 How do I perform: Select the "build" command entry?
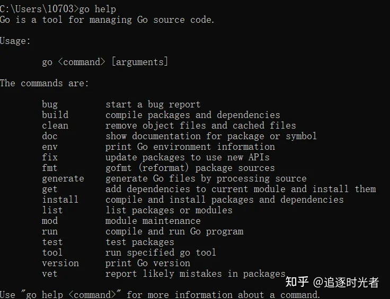pos(55,115)
